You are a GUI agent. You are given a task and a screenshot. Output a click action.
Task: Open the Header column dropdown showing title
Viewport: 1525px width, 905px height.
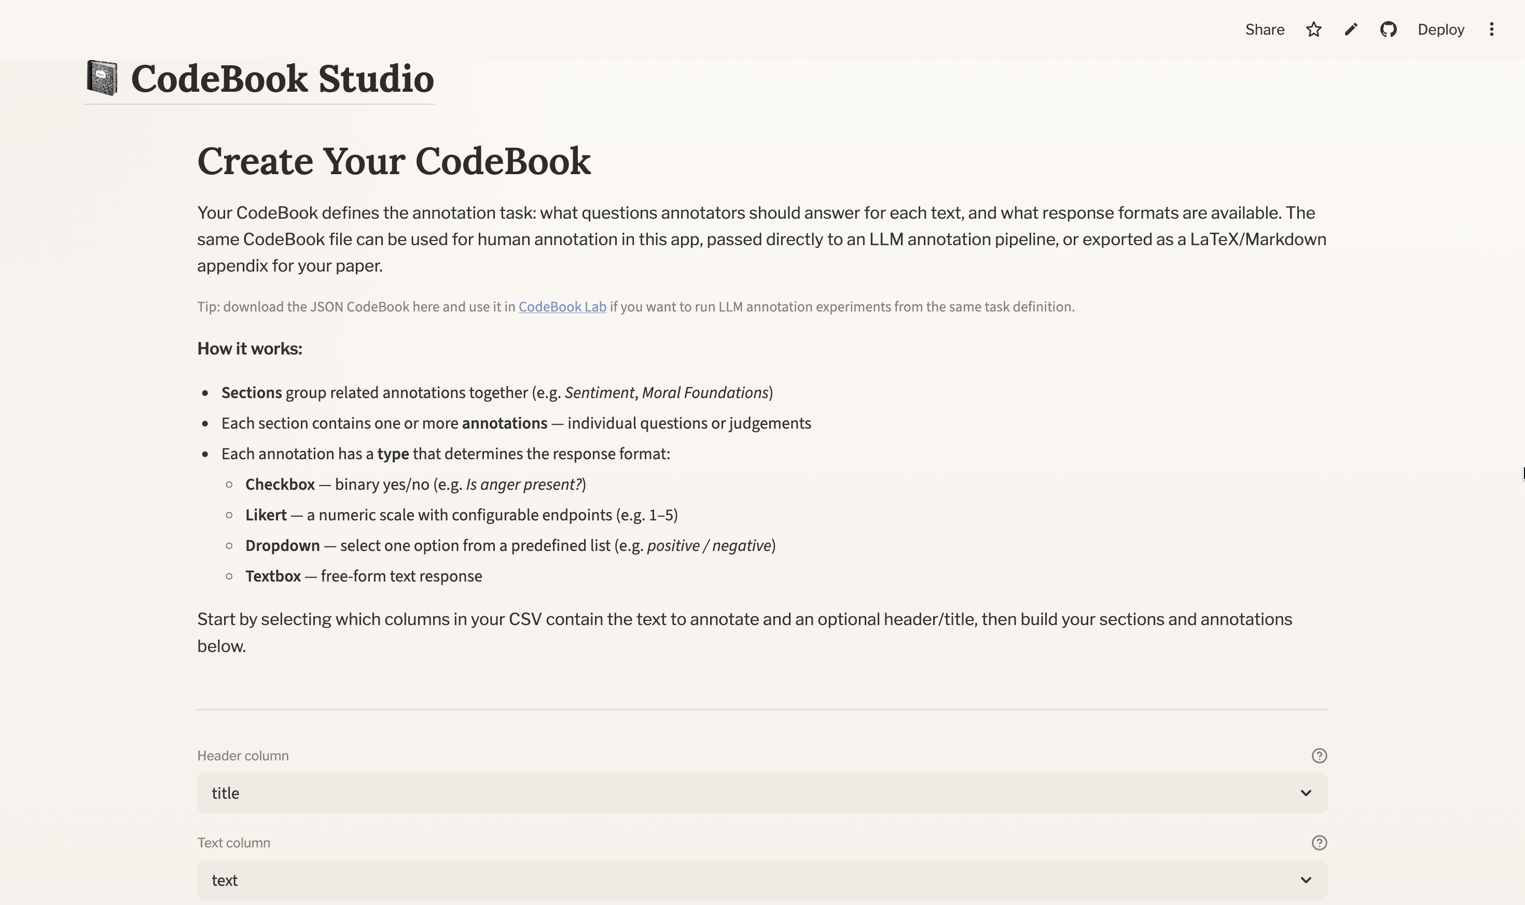(x=761, y=793)
